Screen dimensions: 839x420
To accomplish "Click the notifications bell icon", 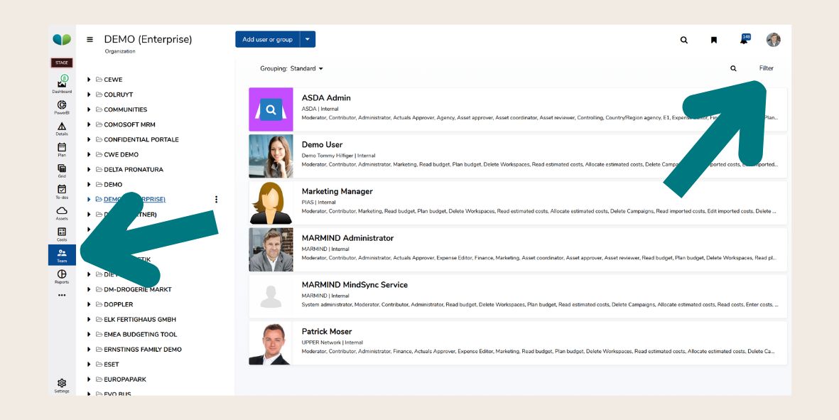I will 744,40.
